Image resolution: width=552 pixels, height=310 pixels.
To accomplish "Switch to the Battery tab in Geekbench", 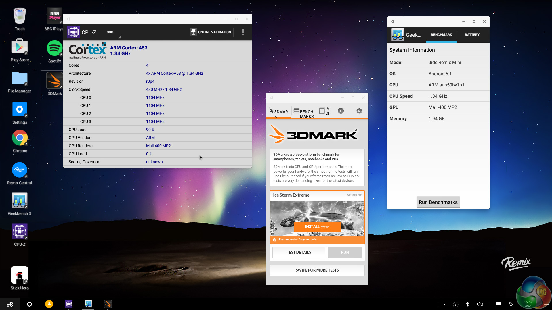I will [472, 35].
